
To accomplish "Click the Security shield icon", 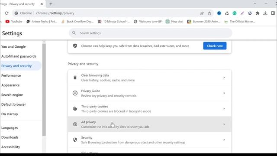I will [x=75, y=140].
